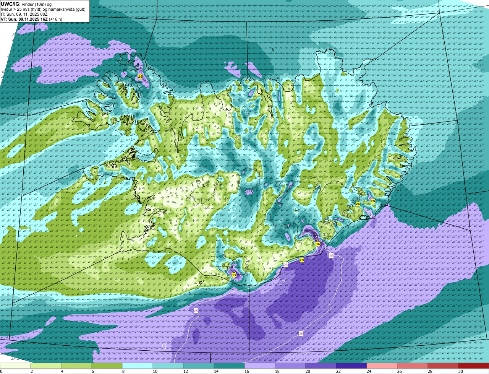Click the '12' label on the legend scale
This screenshot has width=489, height=374.
(x=185, y=372)
